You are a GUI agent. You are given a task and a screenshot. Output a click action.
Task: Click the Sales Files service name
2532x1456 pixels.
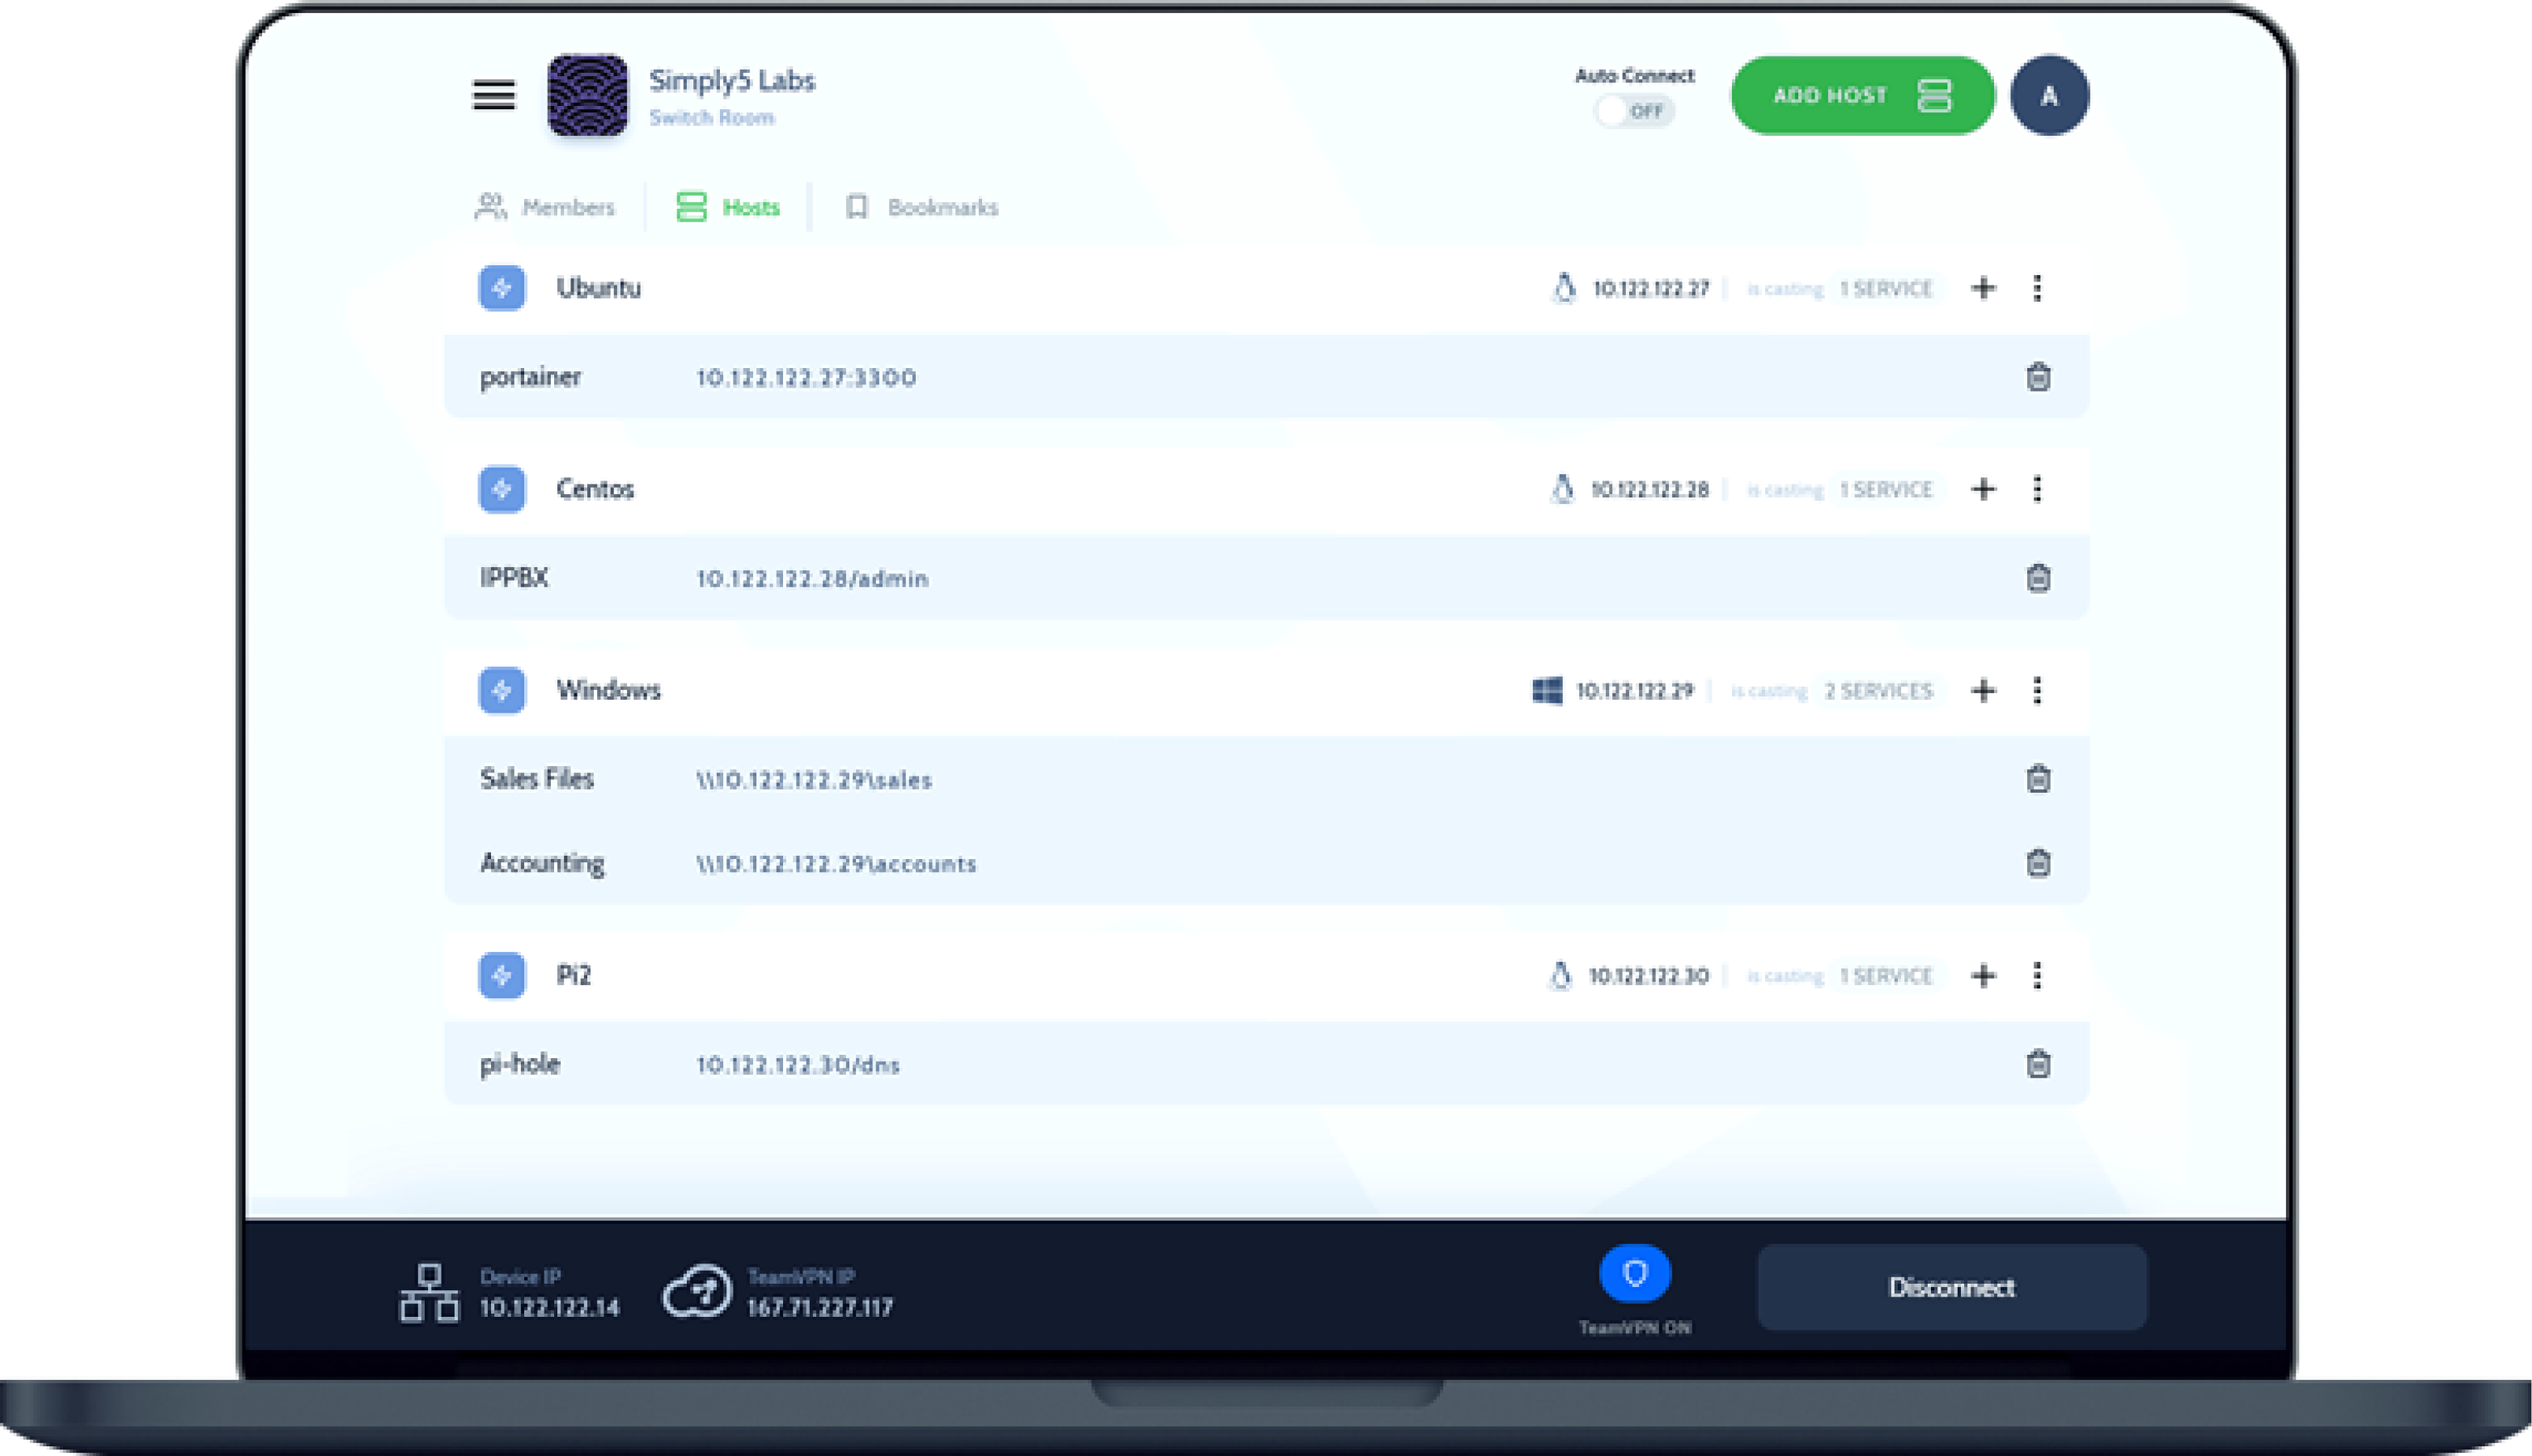click(537, 779)
